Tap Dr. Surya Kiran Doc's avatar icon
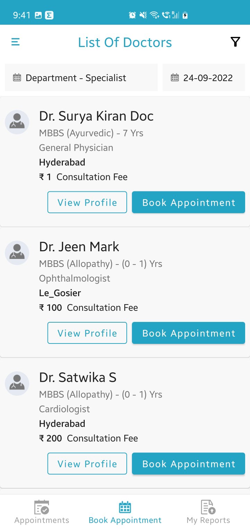 [17, 122]
